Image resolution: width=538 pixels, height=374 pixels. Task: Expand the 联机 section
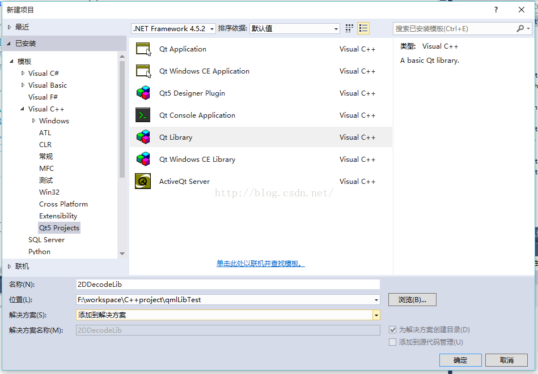[x=9, y=266]
